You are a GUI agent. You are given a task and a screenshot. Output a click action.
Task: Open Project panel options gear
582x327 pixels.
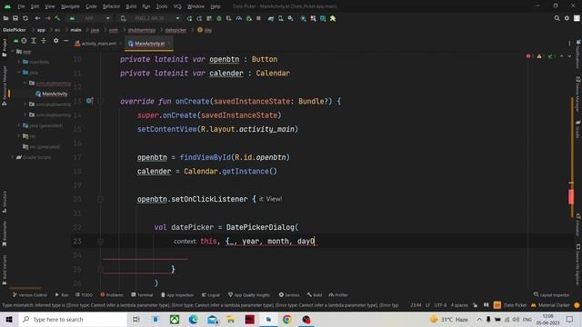tap(55, 40)
